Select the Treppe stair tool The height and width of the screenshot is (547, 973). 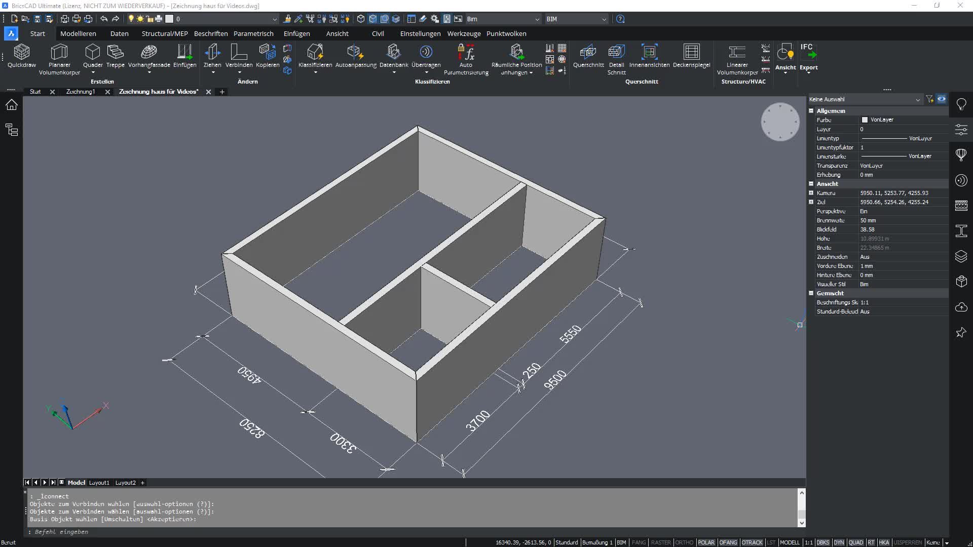pyautogui.click(x=115, y=56)
